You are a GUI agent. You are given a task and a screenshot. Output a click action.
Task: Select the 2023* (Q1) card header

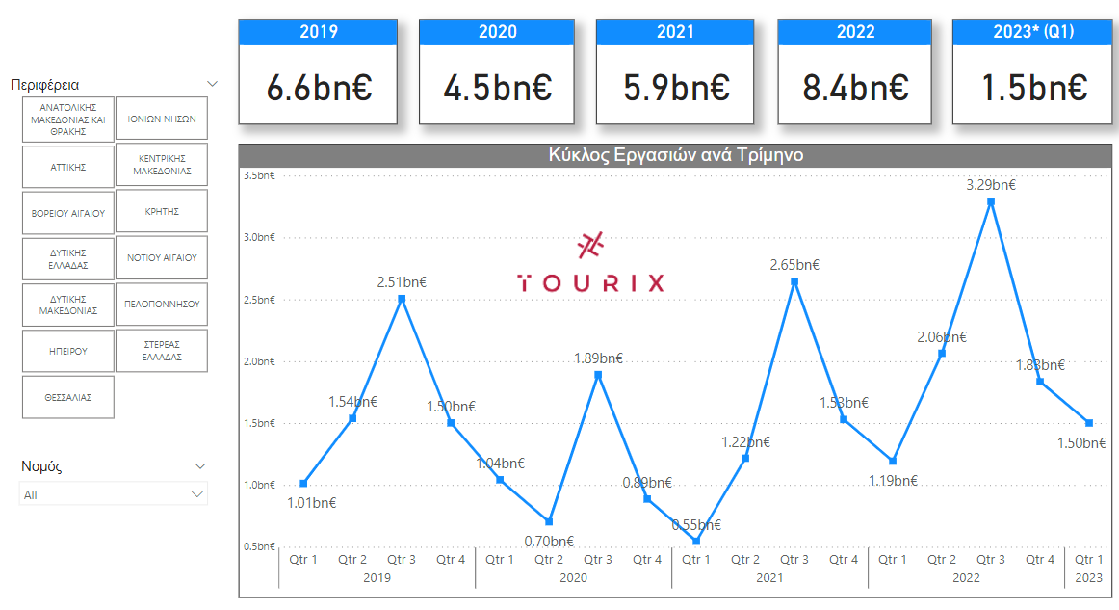[1033, 32]
